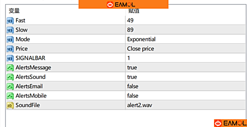This screenshot has width=247, height=127.
Task: Select the string icon beside SoundFile
Action: [10, 105]
